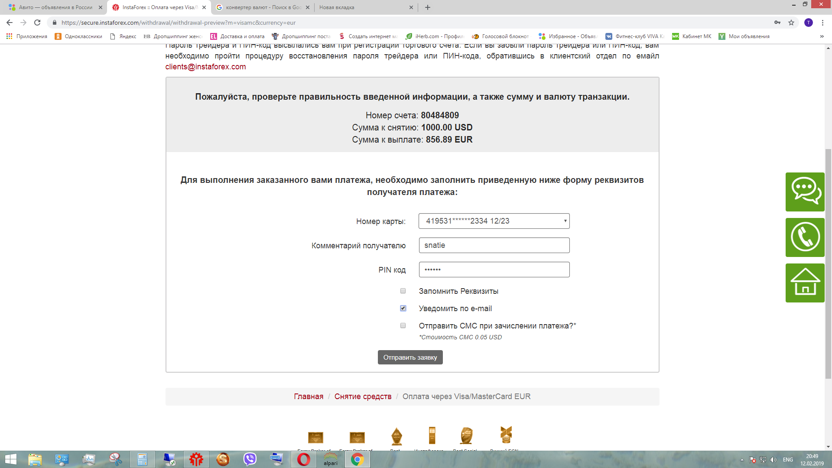832x468 pixels.
Task: Open the 'Доставка и оплата' bookmark
Action: click(x=237, y=36)
